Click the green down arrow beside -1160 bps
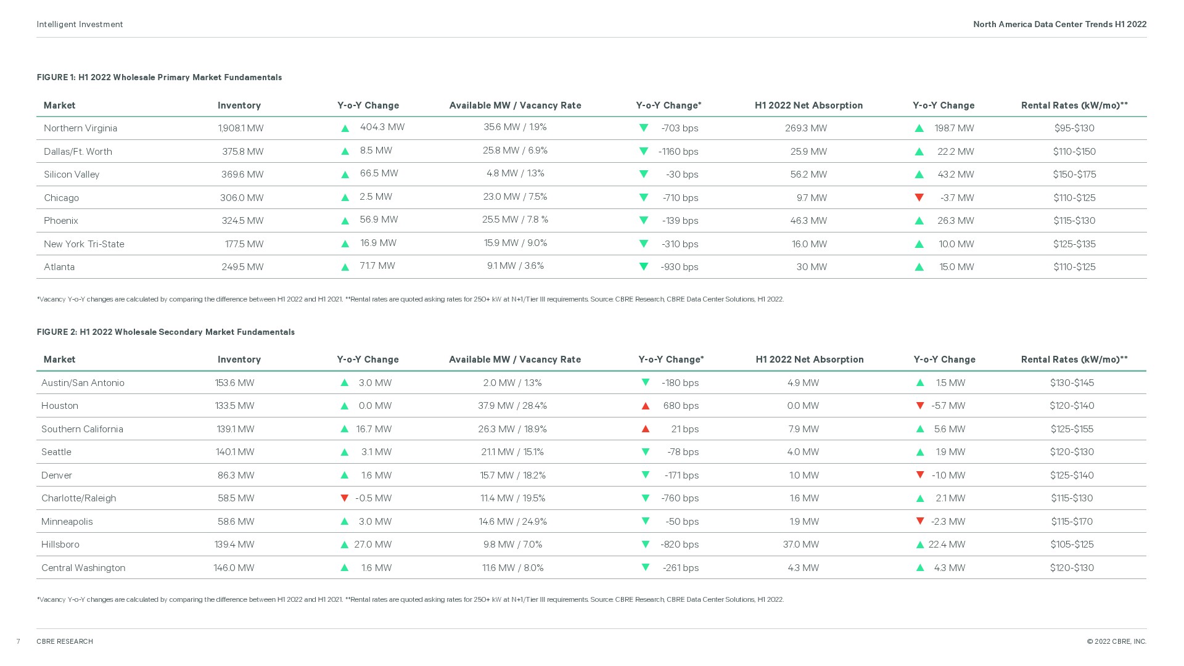Image resolution: width=1184 pixels, height=666 pixels. pyautogui.click(x=644, y=151)
